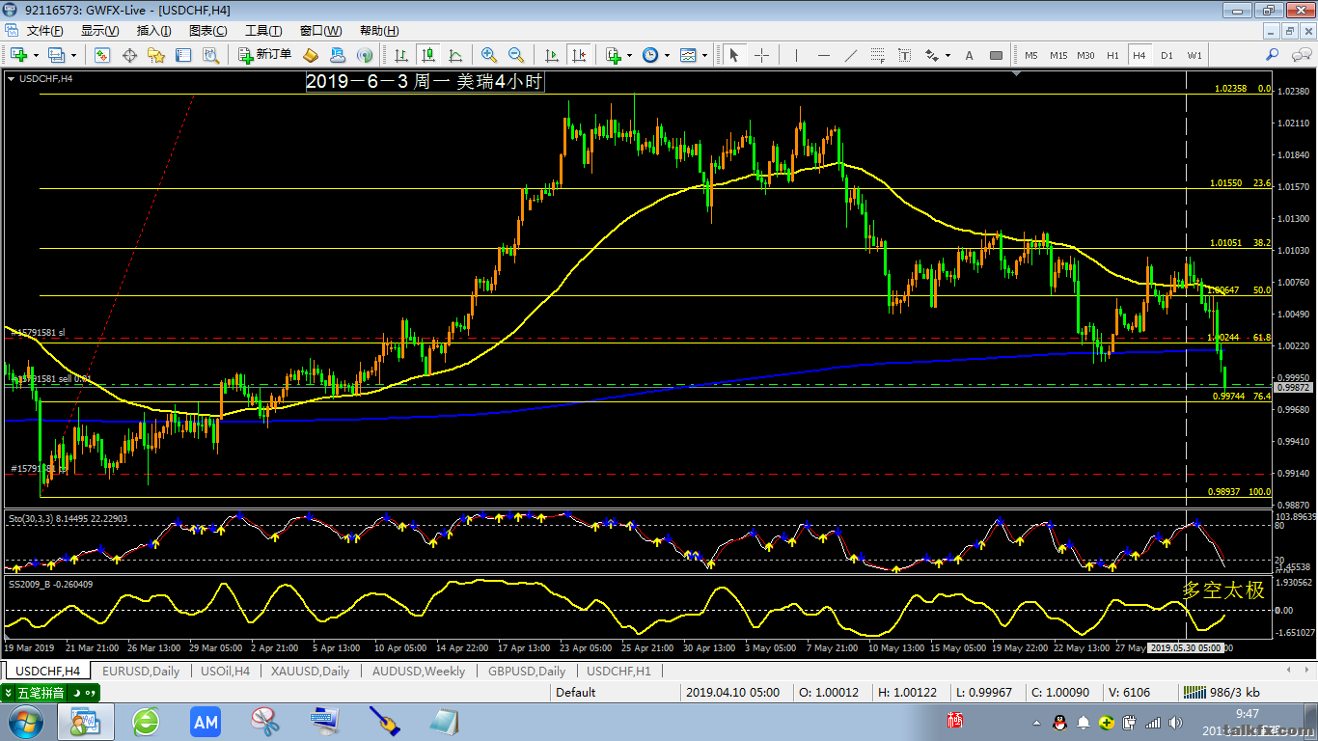The image size is (1318, 741).
Task: Open the Indicators list icon
Action: [x=614, y=55]
